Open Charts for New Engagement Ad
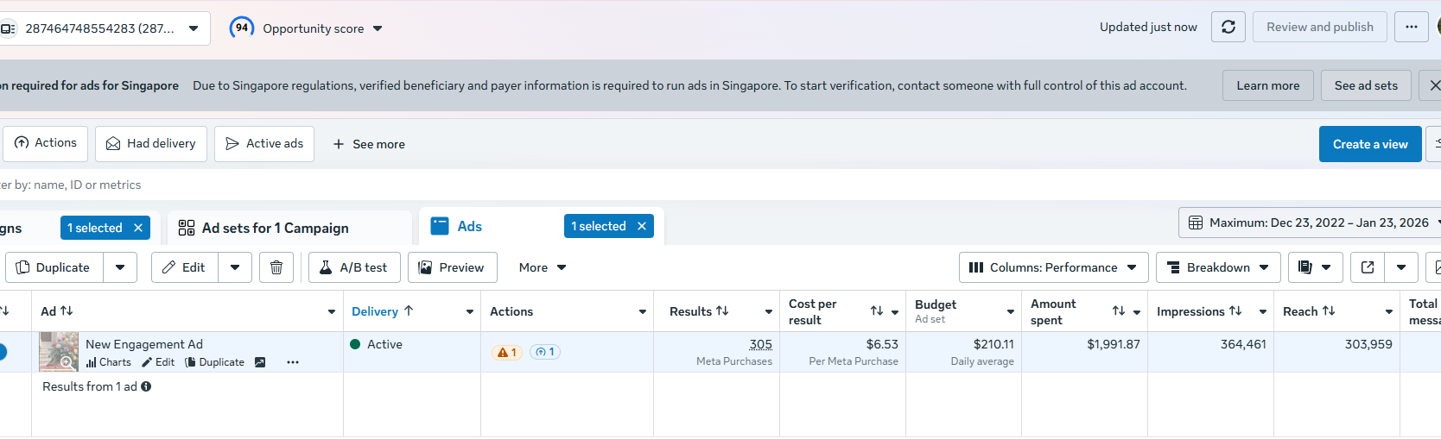Screen dimensions: 1441x439 [x=109, y=362]
